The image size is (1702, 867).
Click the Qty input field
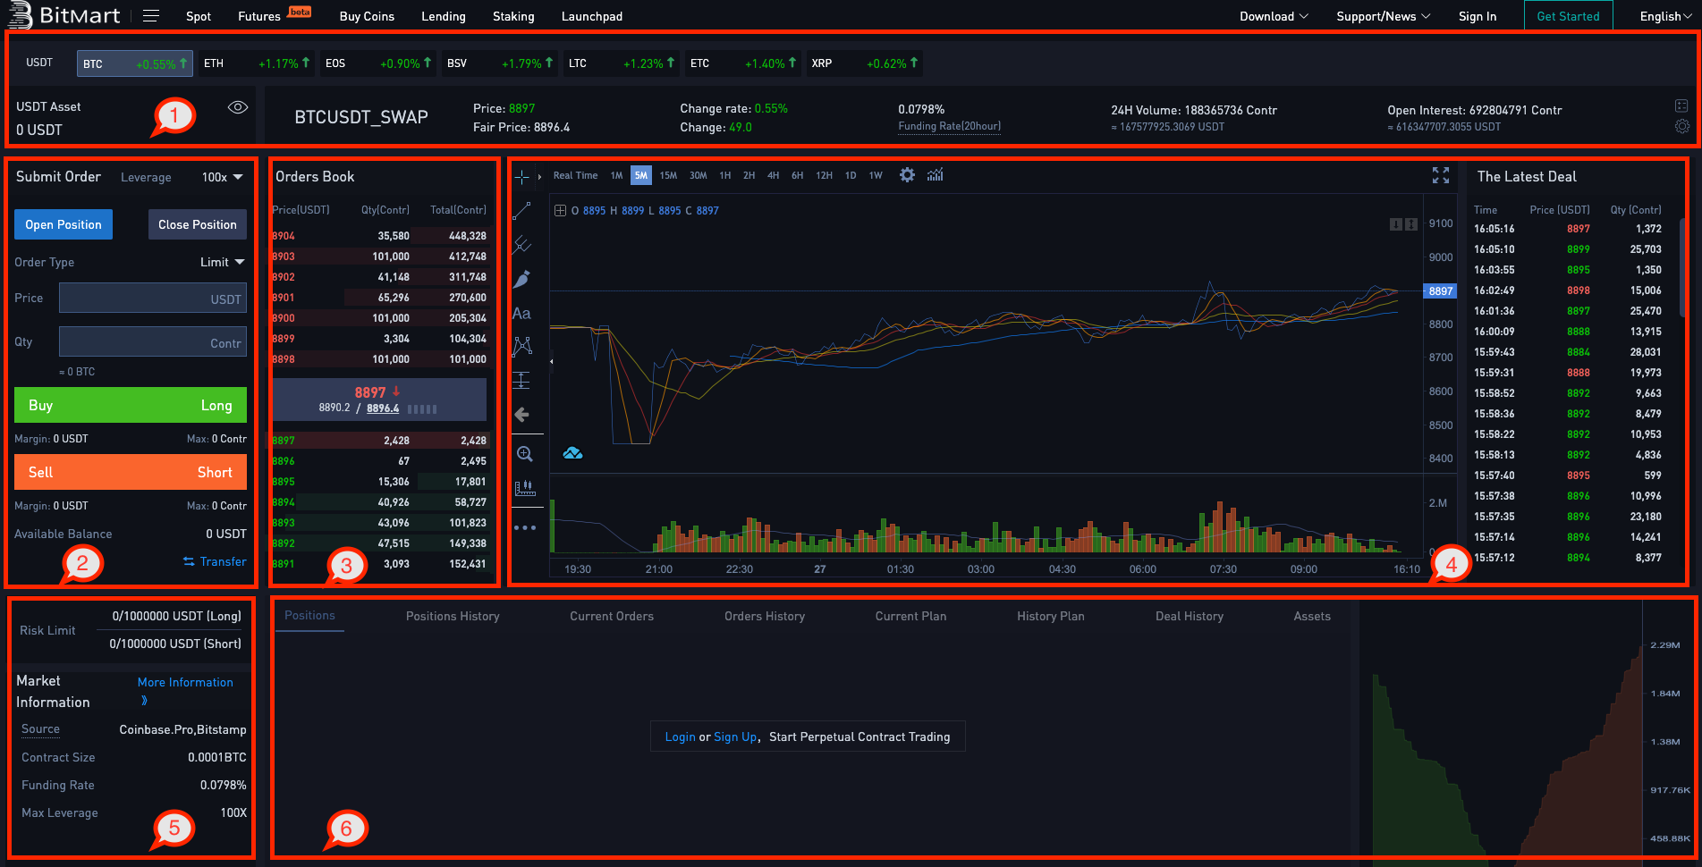tap(153, 342)
